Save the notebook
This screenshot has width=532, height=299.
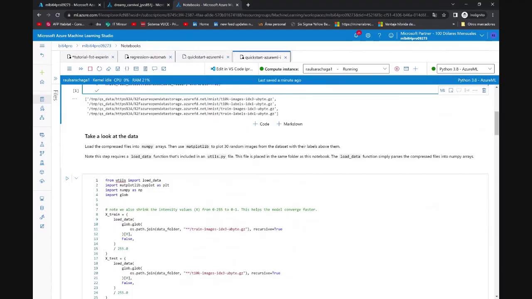[118, 69]
